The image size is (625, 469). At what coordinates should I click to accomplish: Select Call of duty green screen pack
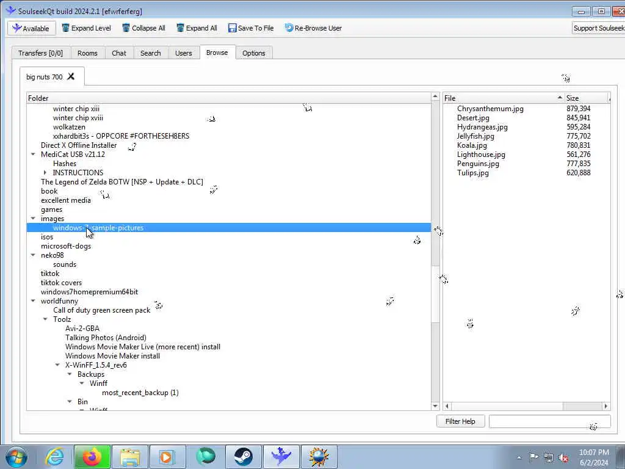point(102,310)
